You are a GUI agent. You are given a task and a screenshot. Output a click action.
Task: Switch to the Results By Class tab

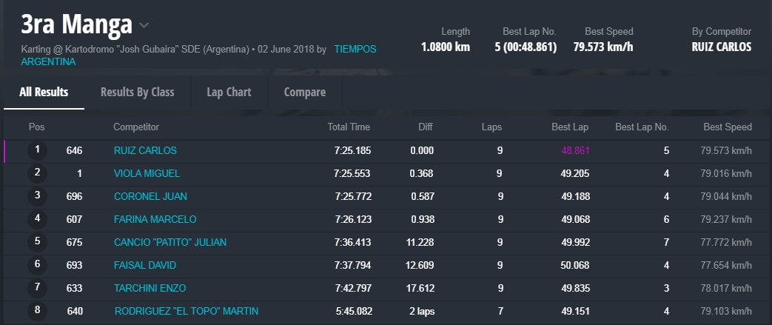pos(137,93)
